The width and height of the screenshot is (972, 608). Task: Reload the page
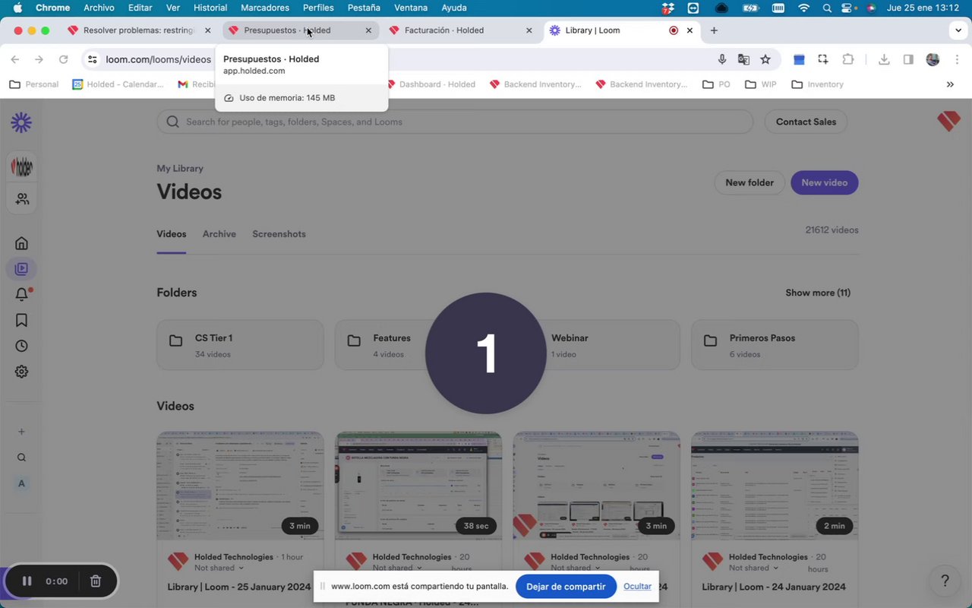(x=64, y=59)
